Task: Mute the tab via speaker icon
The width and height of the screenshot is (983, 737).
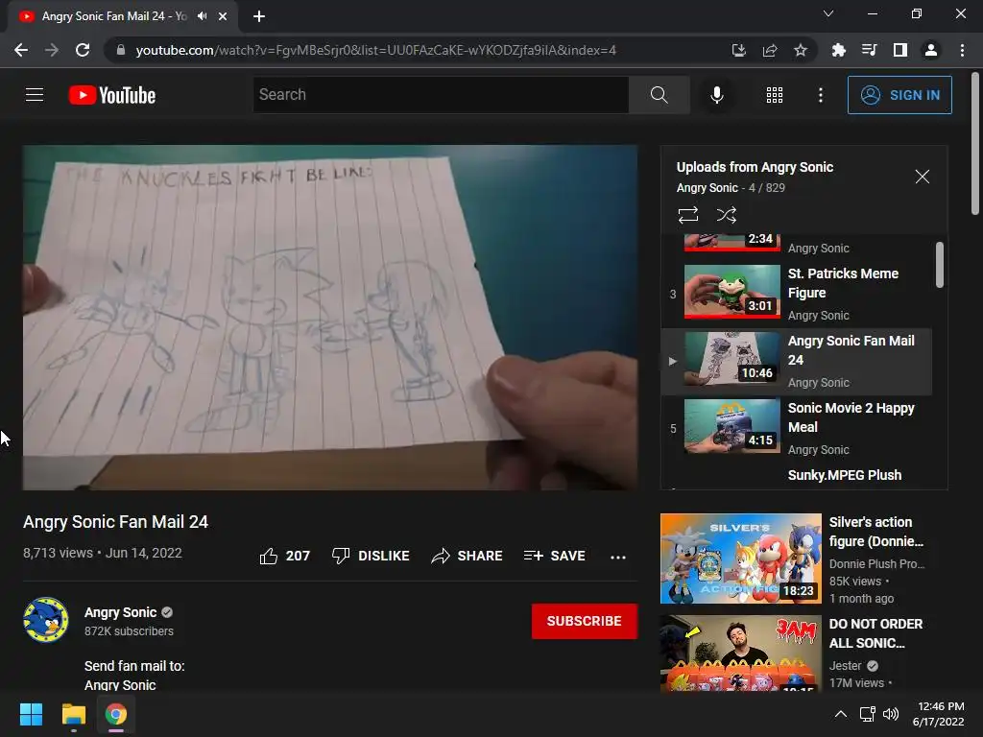Action: click(x=202, y=16)
